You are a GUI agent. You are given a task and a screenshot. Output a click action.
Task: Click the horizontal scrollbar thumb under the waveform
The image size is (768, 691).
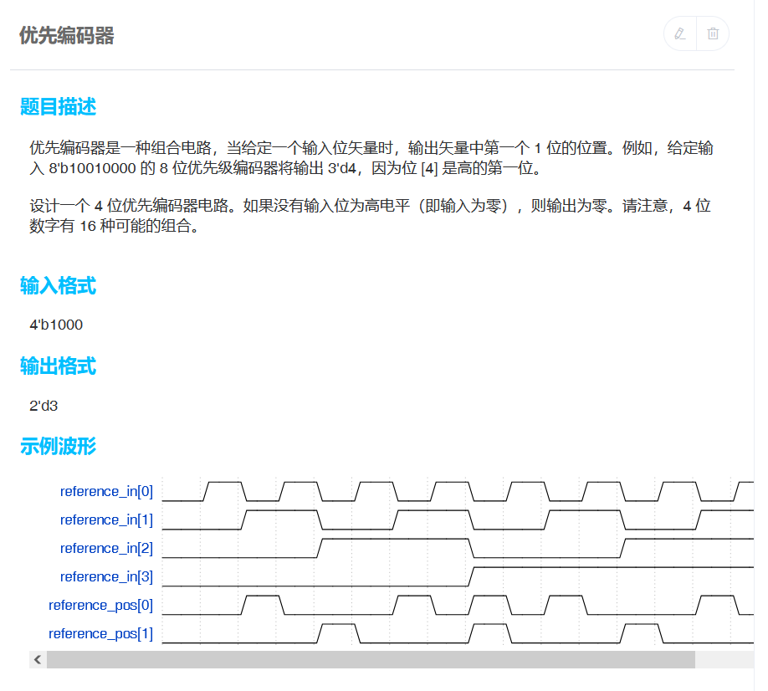370,660
